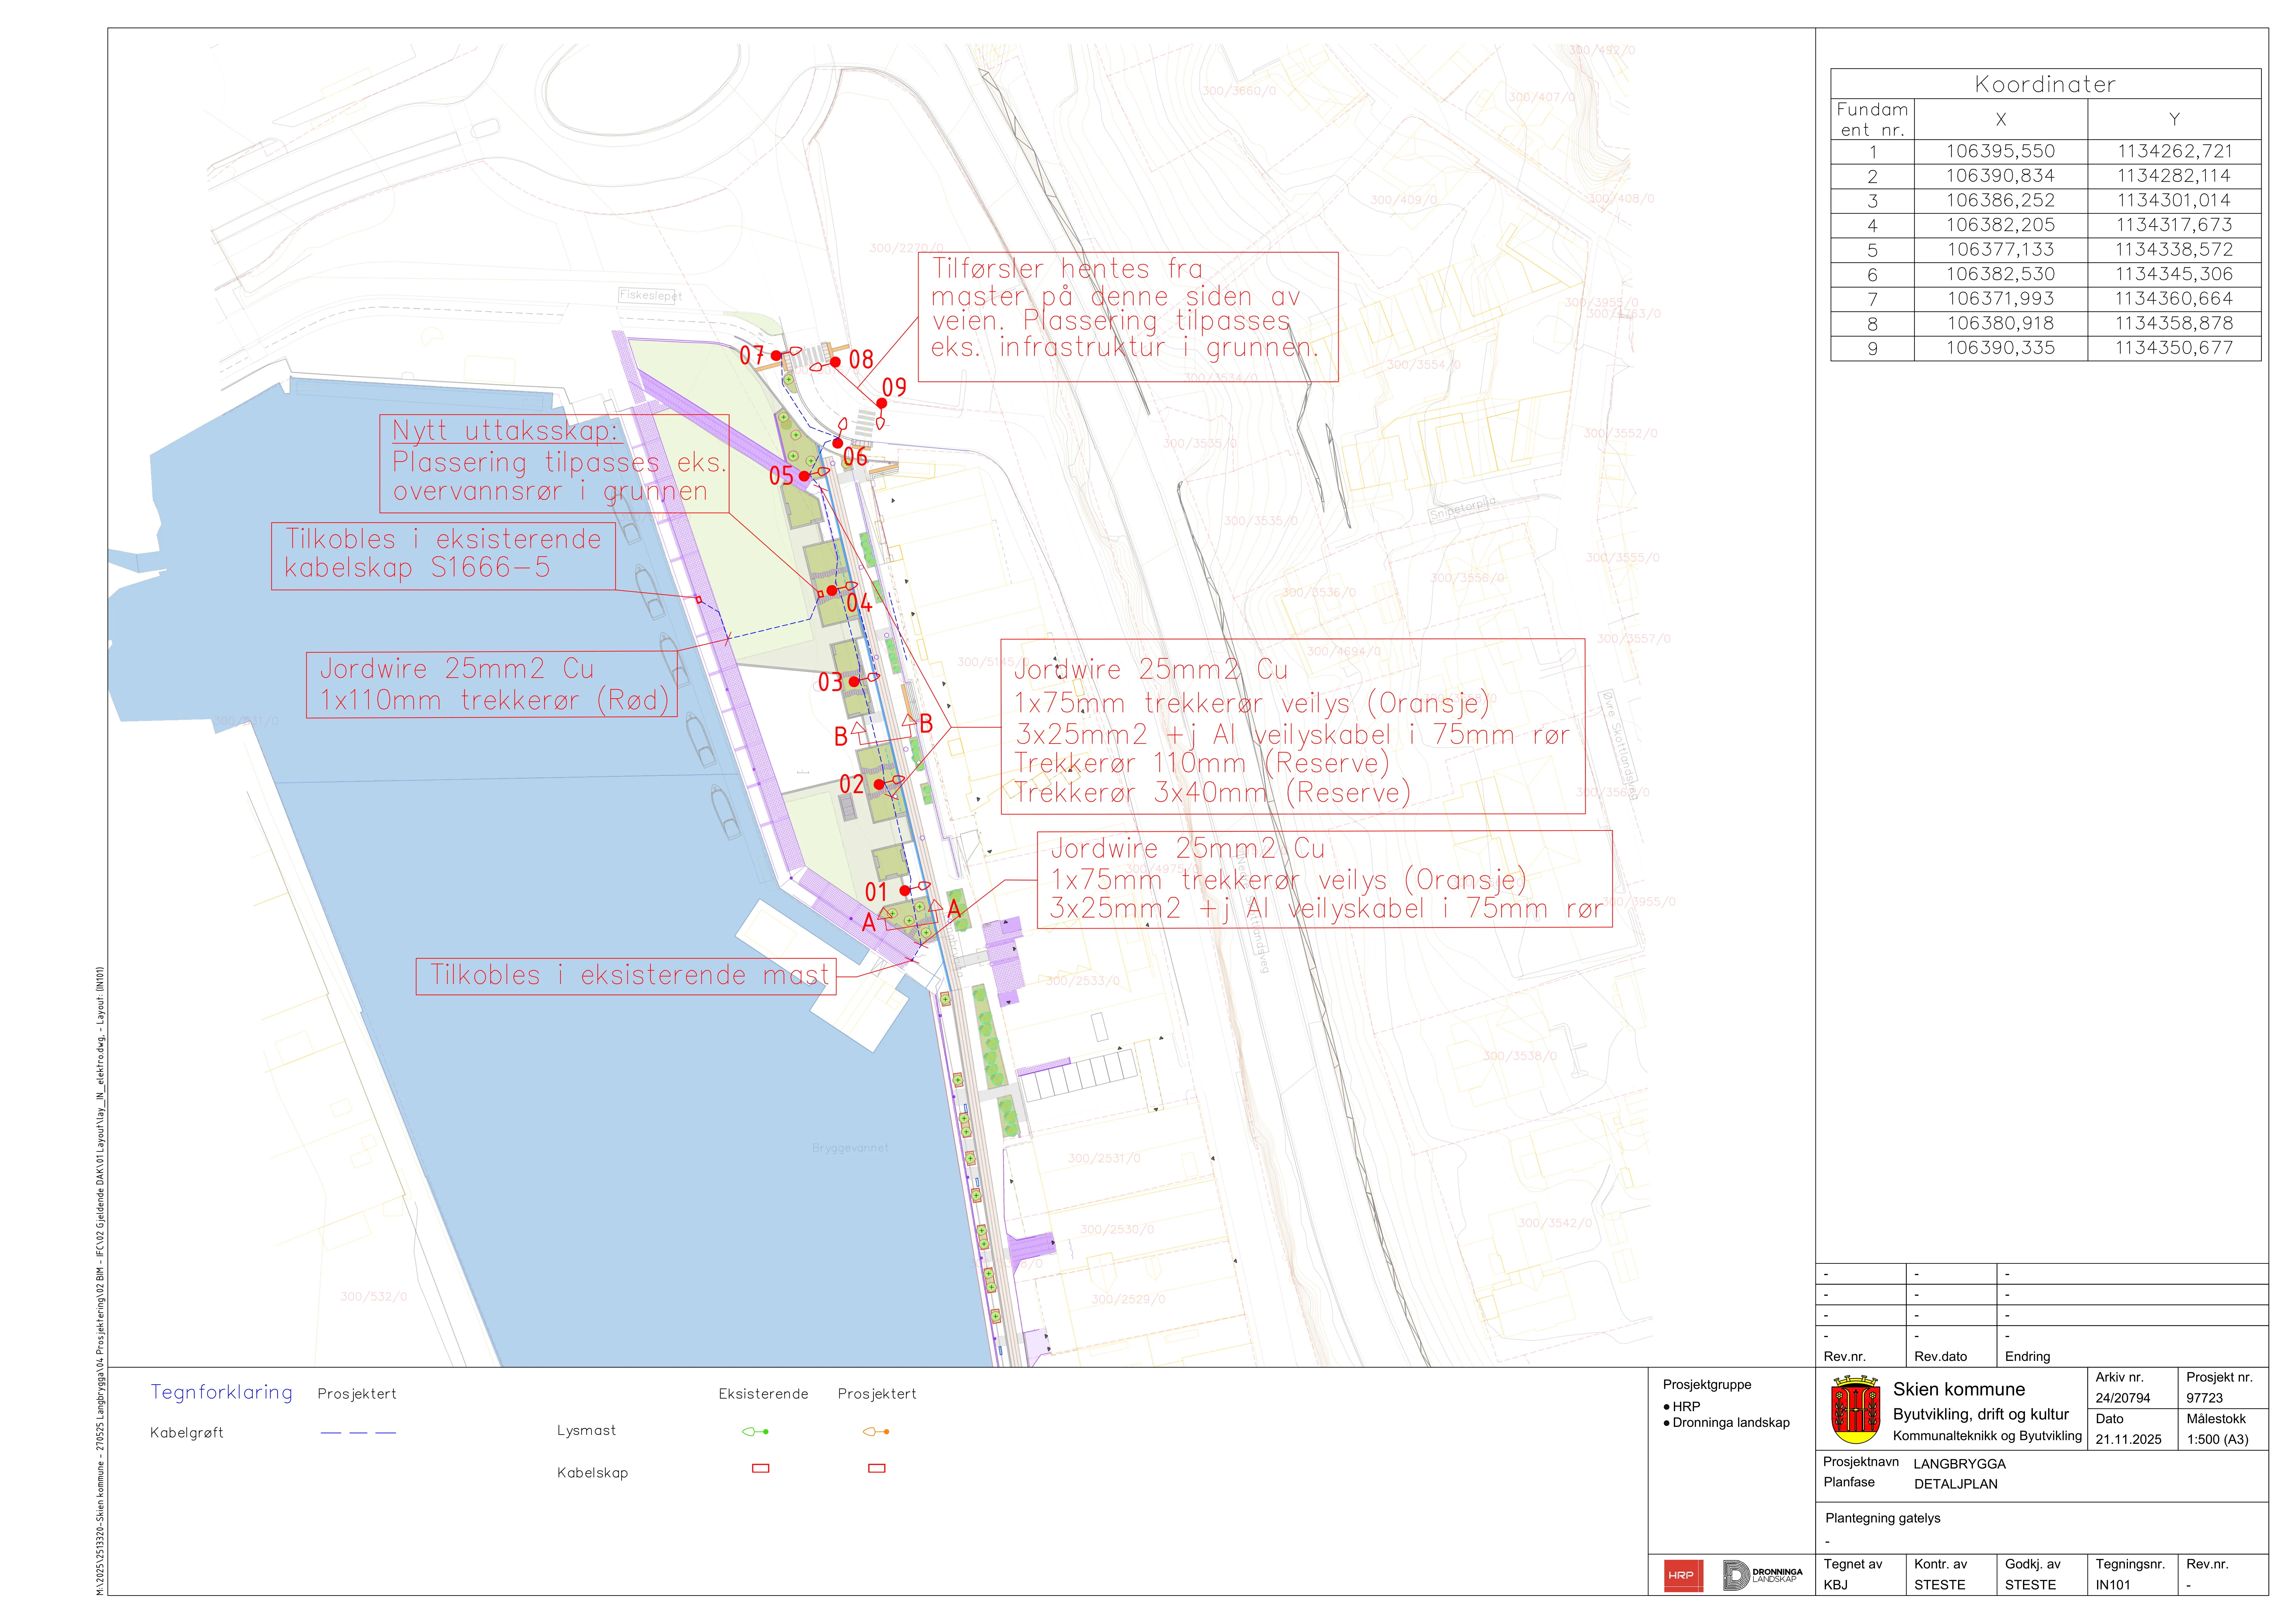Click the initials KBJ under Tegnet av
The height and width of the screenshot is (1623, 2296).
[x=1836, y=1585]
